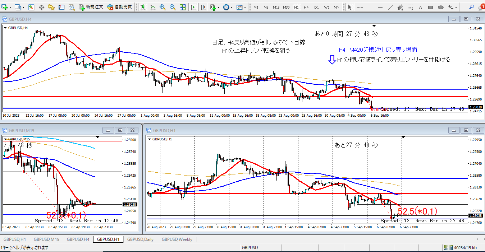Toggle the chart shift option
Image resolution: width=485 pixels, height=252 pixels.
[203, 7]
